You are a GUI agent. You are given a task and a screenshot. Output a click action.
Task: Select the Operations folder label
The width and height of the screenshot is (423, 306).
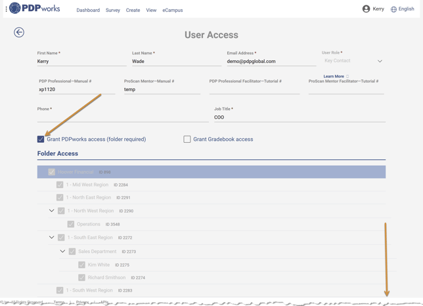click(x=89, y=224)
